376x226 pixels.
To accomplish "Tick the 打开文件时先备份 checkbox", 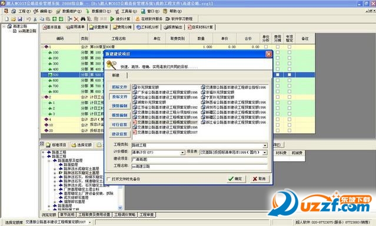I will [x=109, y=179].
